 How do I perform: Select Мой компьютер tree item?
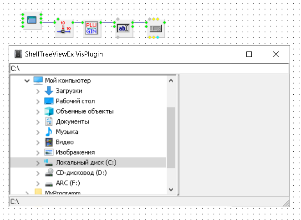[x=68, y=81]
